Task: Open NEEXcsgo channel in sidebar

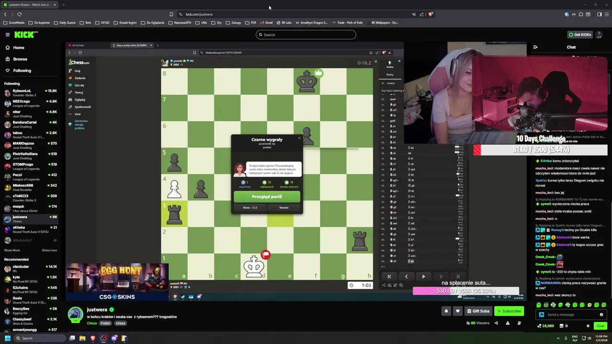Action: pyautogui.click(x=31, y=103)
